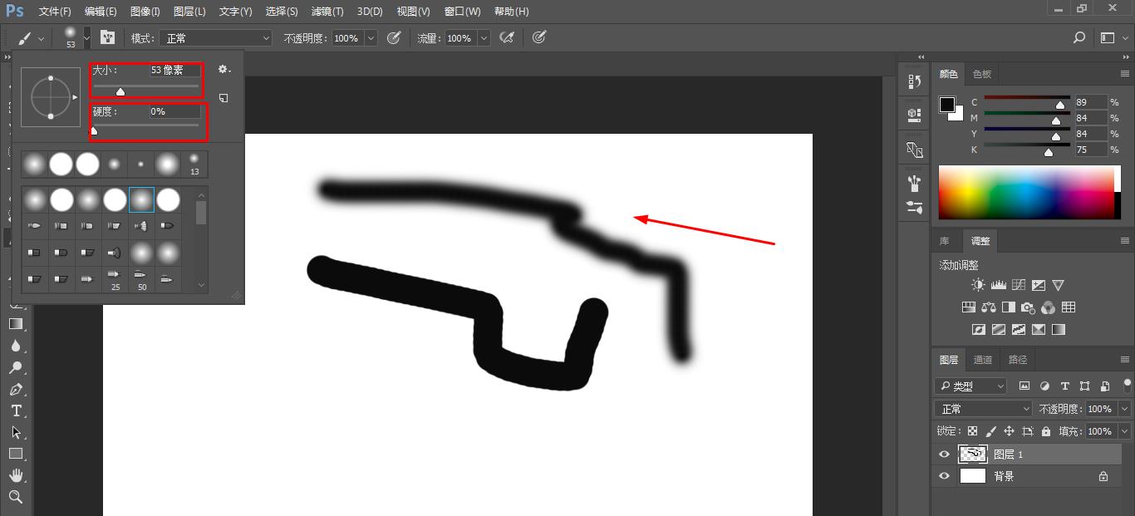Enable airbrush-style build-up icon
This screenshot has height=516, width=1135.
506,38
